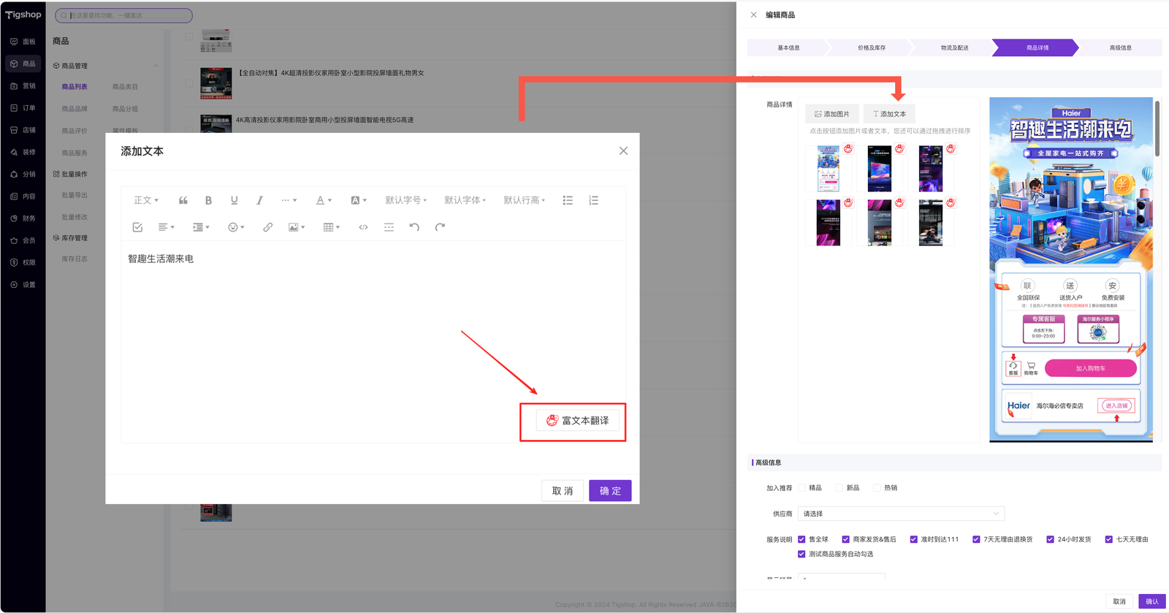Click the insert link icon
The height and width of the screenshot is (613, 1169).
[267, 227]
